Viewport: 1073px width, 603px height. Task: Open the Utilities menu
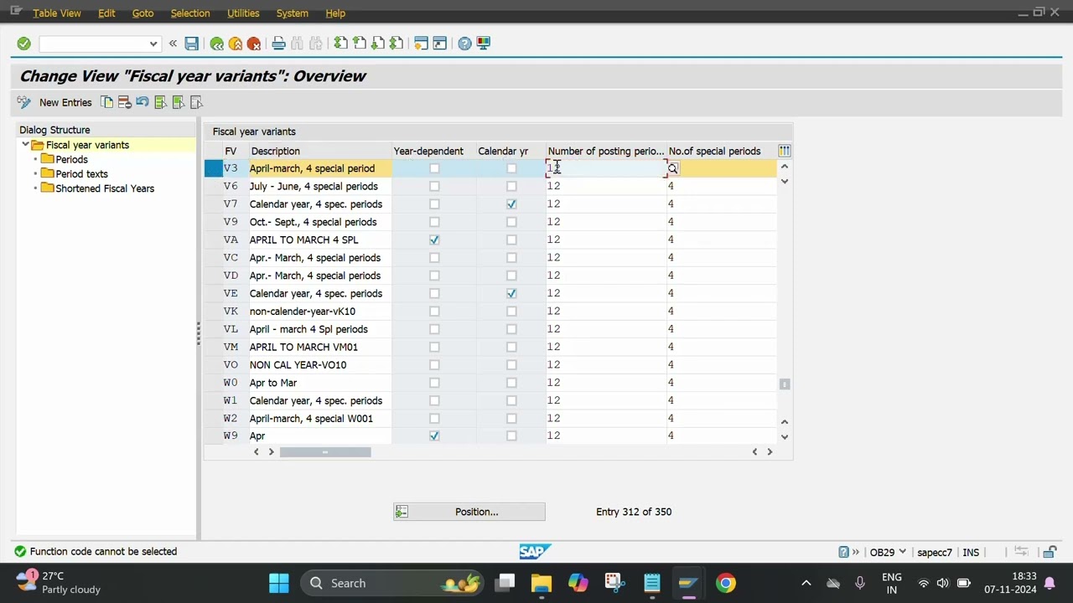click(x=243, y=13)
